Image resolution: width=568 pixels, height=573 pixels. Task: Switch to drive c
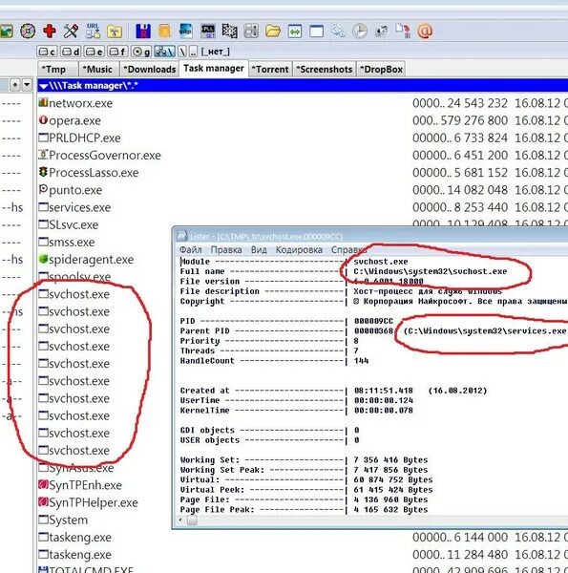click(47, 52)
